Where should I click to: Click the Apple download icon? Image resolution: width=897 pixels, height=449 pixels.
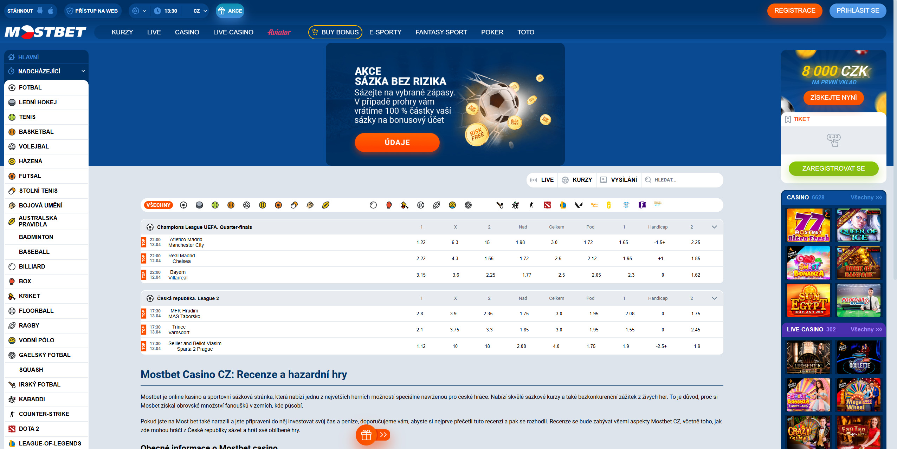(x=51, y=11)
